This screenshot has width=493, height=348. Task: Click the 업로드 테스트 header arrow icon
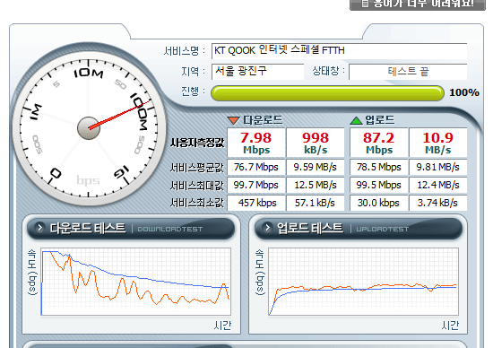click(268, 227)
